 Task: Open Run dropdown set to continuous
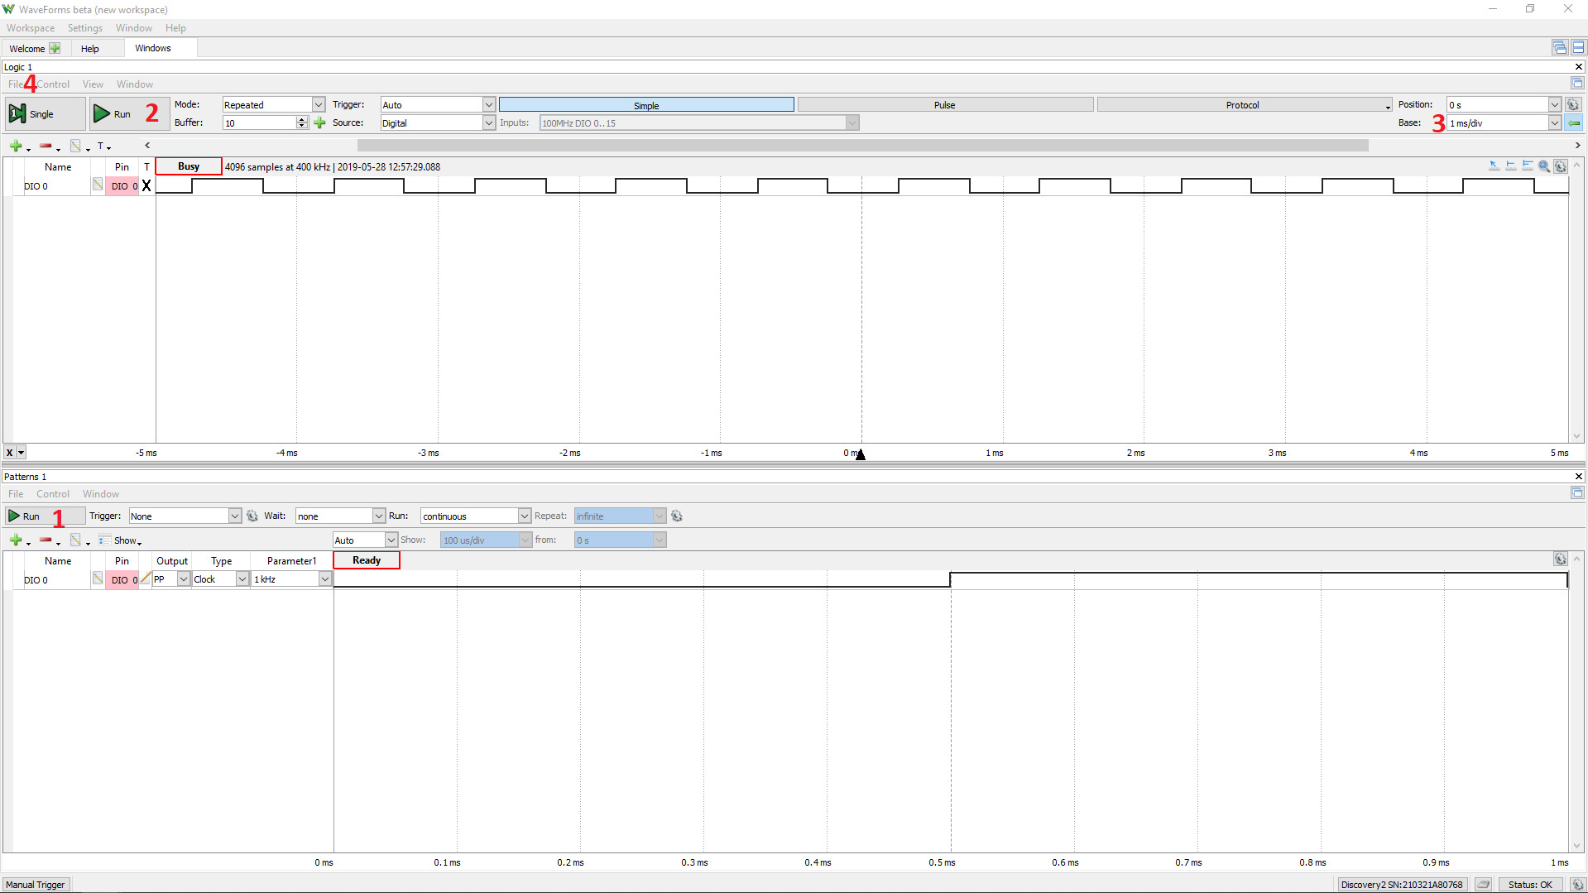(x=475, y=516)
